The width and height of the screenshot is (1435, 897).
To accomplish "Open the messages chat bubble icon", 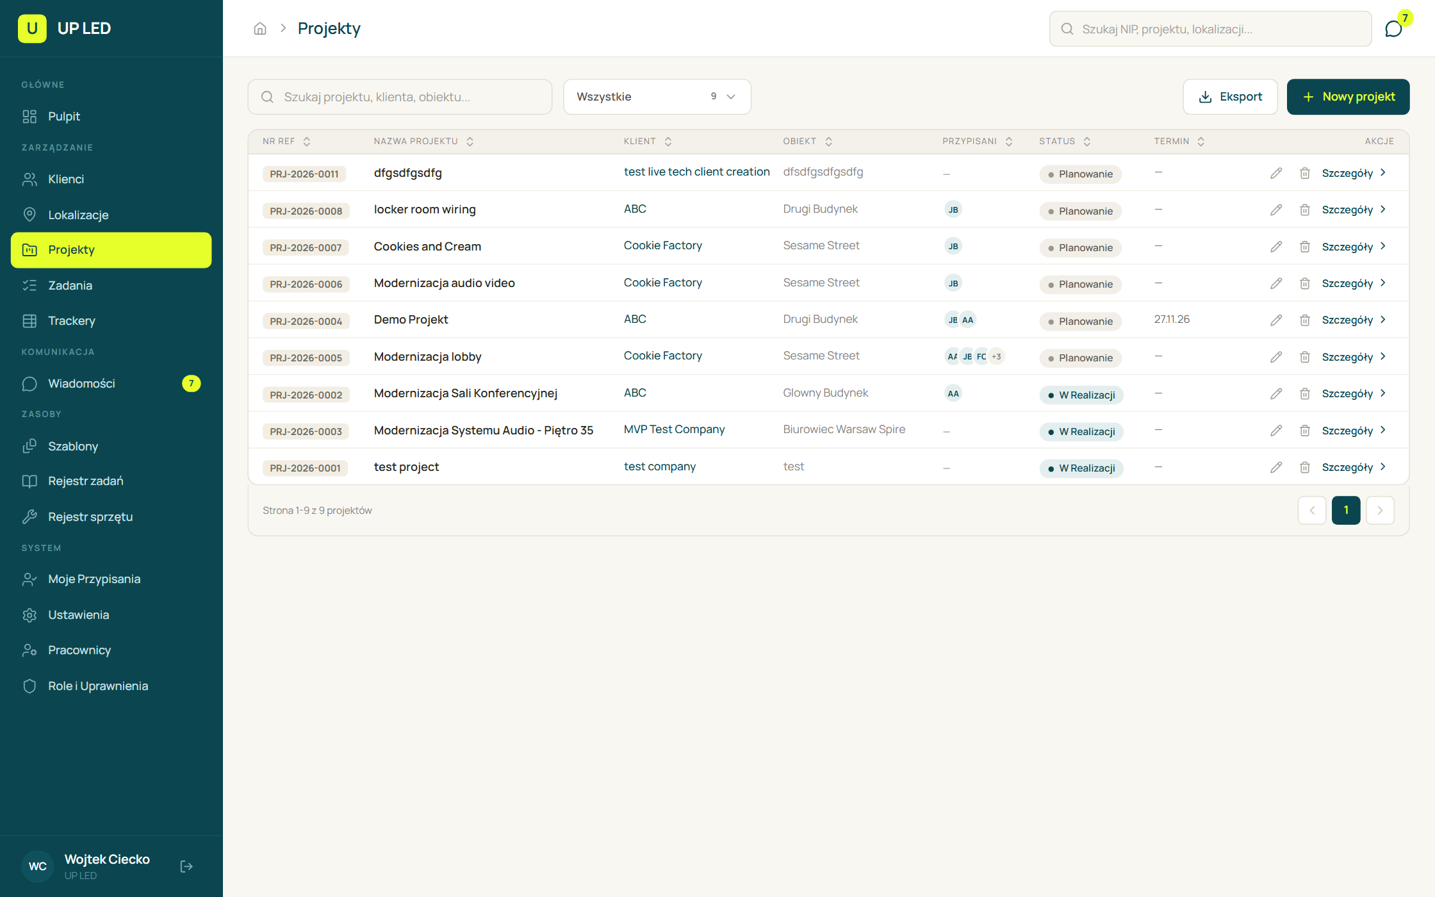I will point(1393,29).
